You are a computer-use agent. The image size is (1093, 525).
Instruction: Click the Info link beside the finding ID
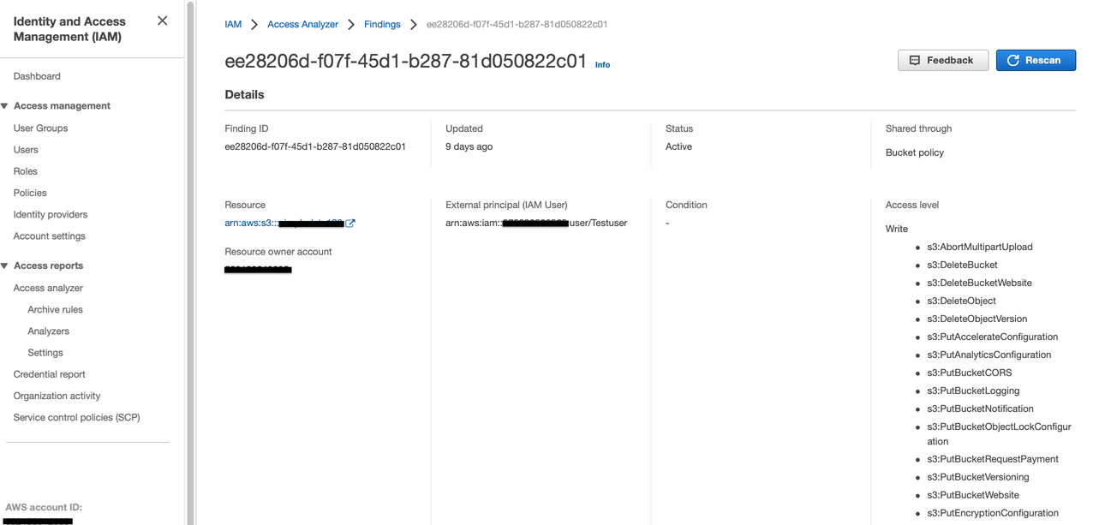(602, 64)
